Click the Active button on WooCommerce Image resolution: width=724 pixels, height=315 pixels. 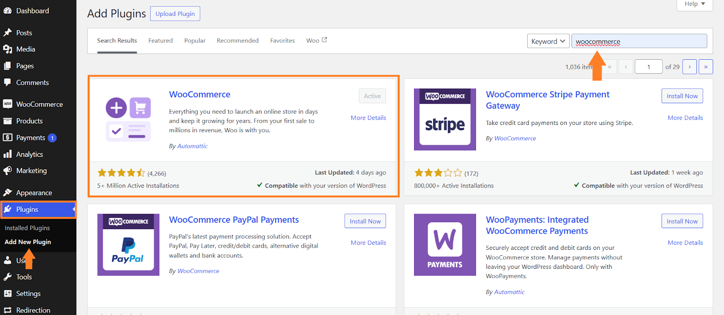(372, 96)
